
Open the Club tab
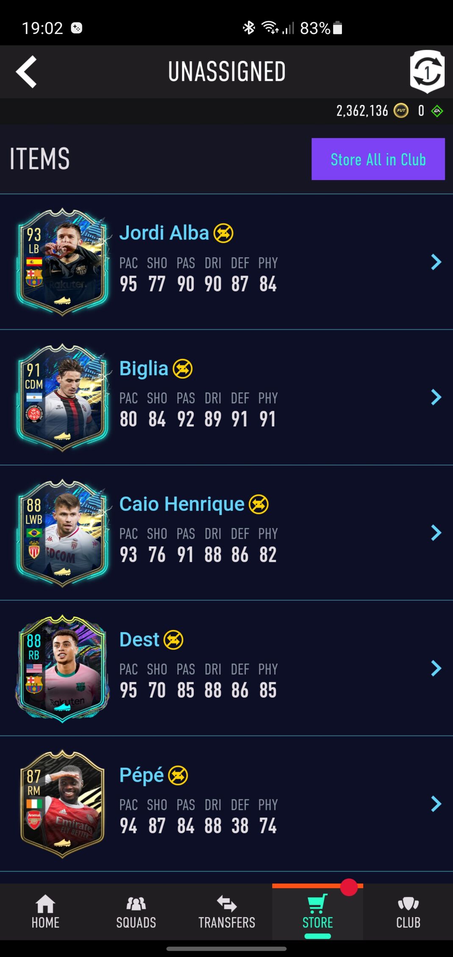tap(408, 912)
